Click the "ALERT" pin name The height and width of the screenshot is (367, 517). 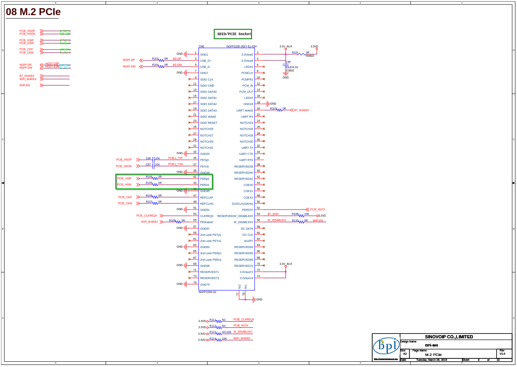click(x=249, y=241)
